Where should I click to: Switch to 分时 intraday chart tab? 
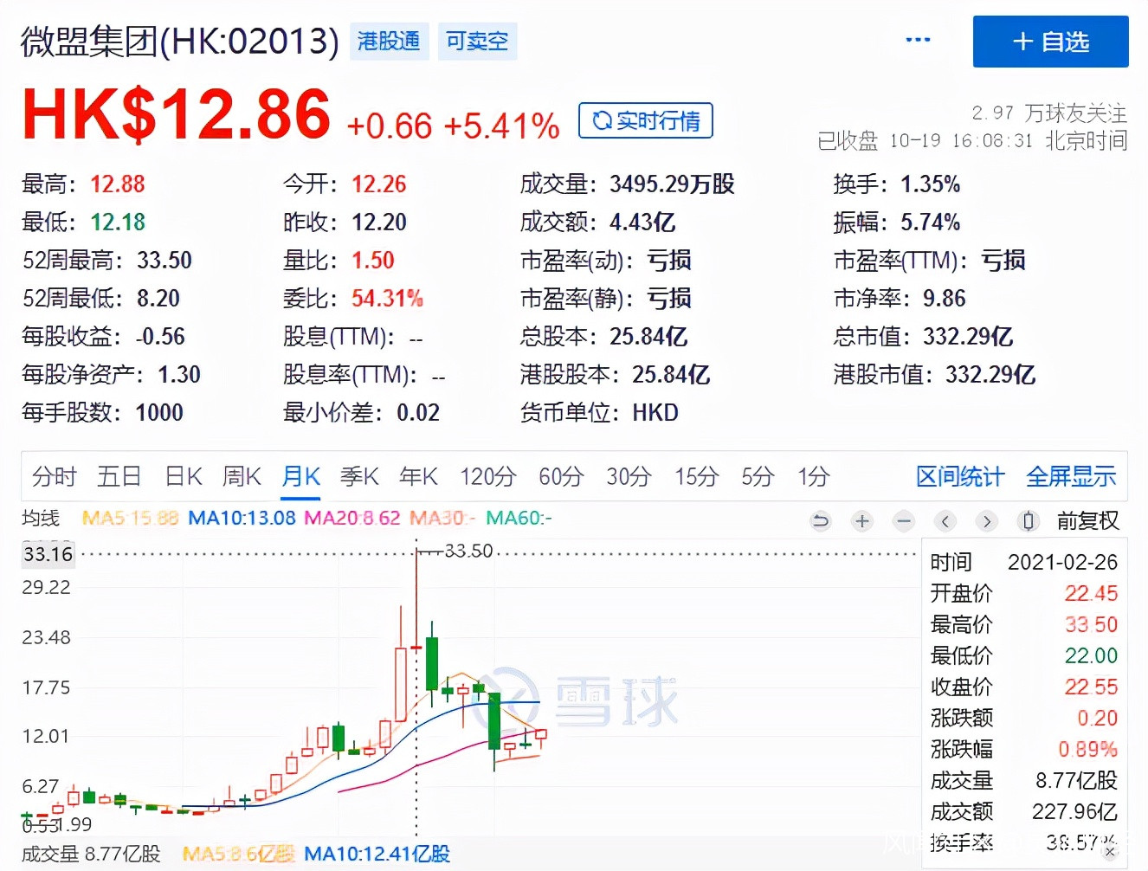54,476
